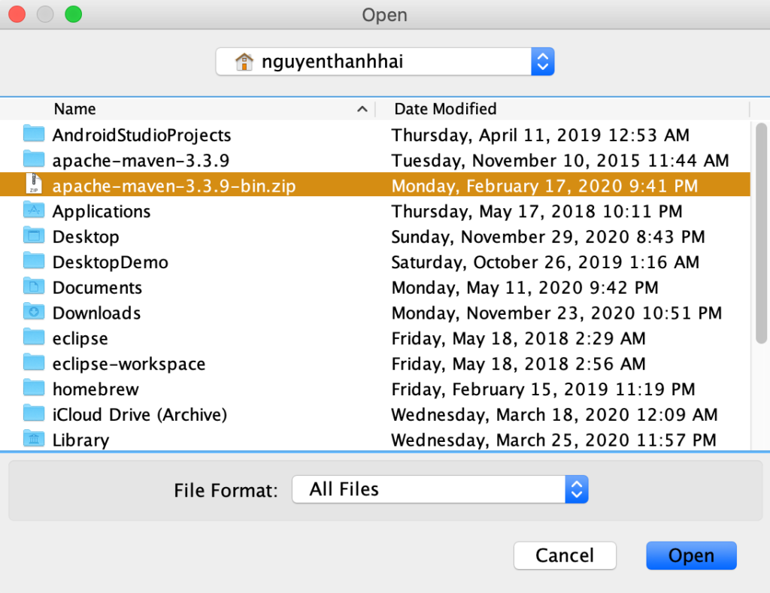Image resolution: width=770 pixels, height=593 pixels.
Task: Select the homebrew folder row
Action: [x=95, y=389]
